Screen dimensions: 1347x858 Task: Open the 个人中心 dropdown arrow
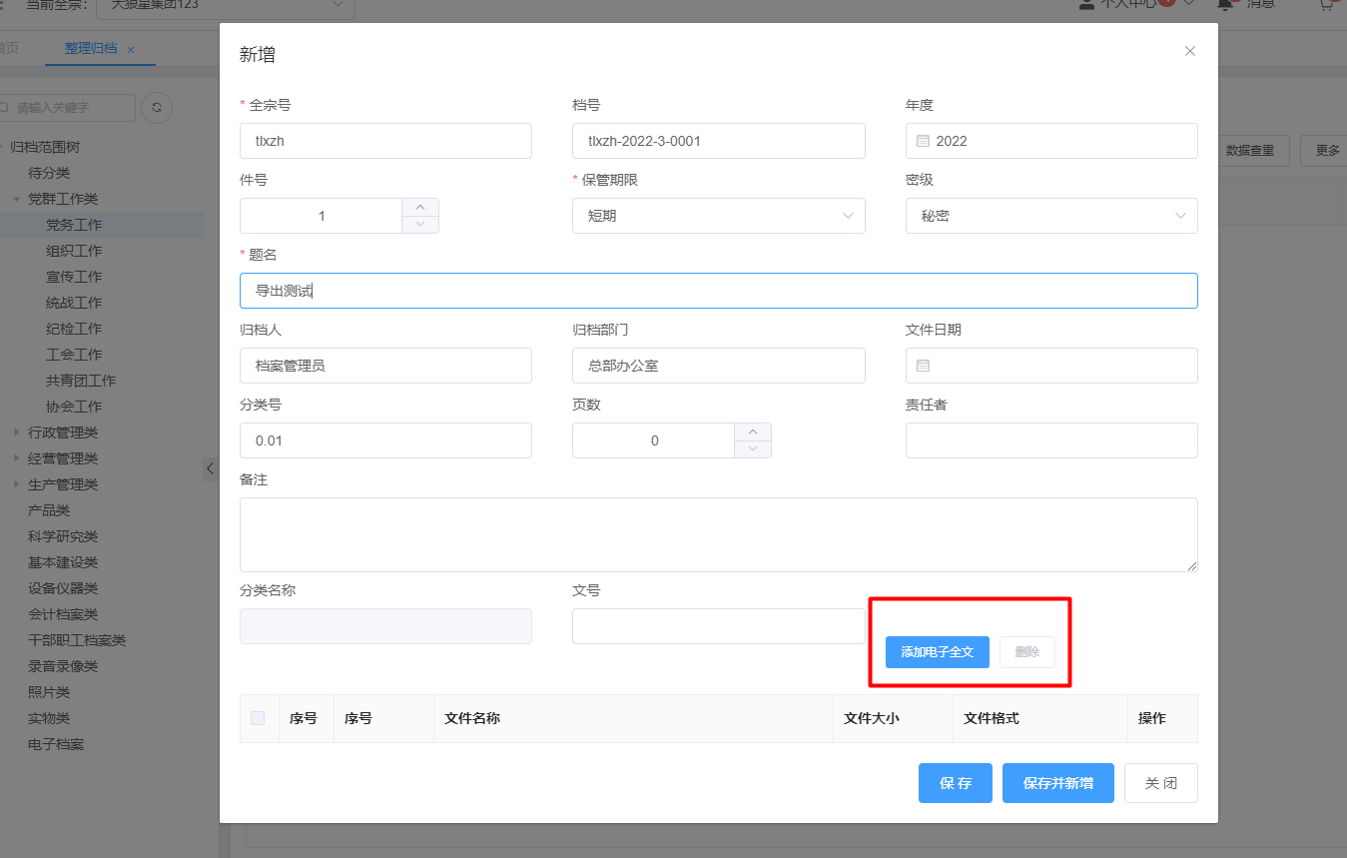(x=1188, y=4)
